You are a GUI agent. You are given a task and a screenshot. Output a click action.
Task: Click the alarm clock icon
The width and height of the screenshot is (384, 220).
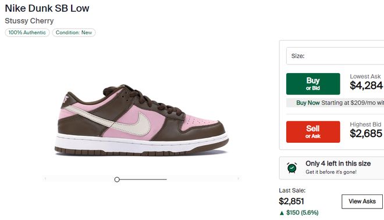click(292, 168)
